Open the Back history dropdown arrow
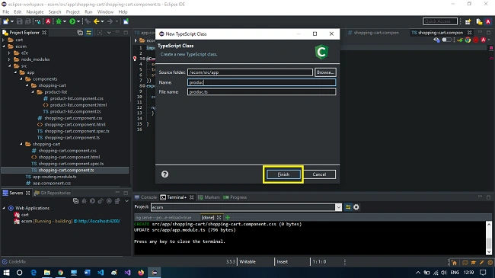The image size is (495, 278). click(x=102, y=21)
